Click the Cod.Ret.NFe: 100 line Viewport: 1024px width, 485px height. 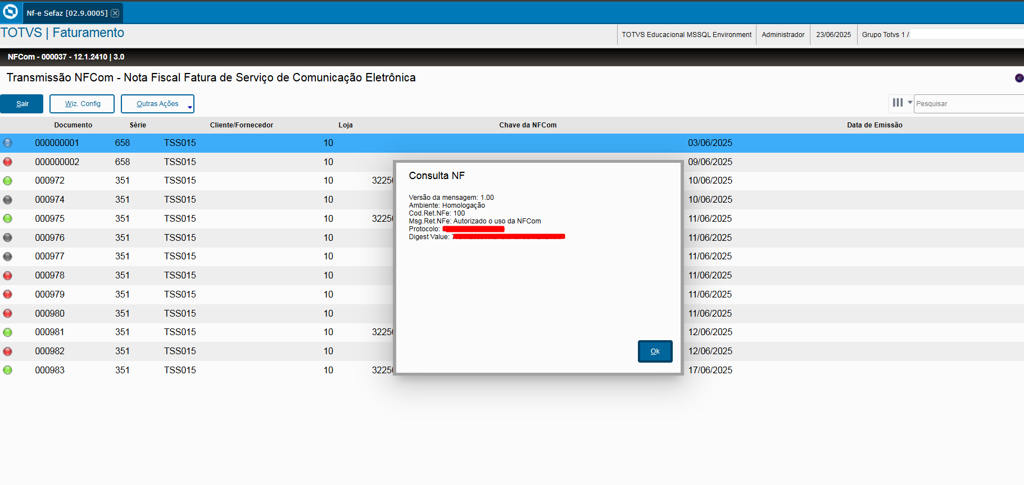coord(437,213)
